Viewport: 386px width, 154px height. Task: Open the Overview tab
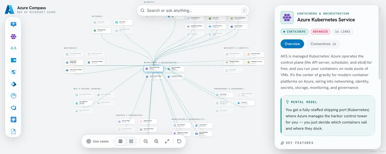292,44
